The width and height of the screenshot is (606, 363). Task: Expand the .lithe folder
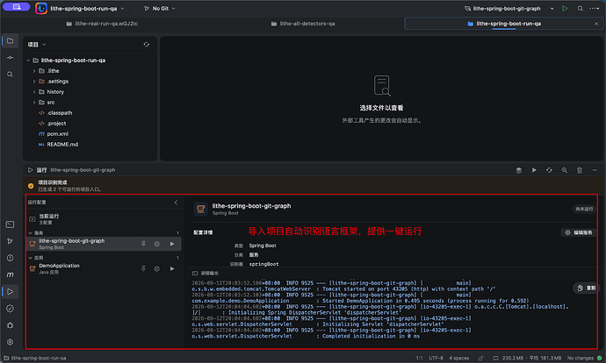coord(34,71)
